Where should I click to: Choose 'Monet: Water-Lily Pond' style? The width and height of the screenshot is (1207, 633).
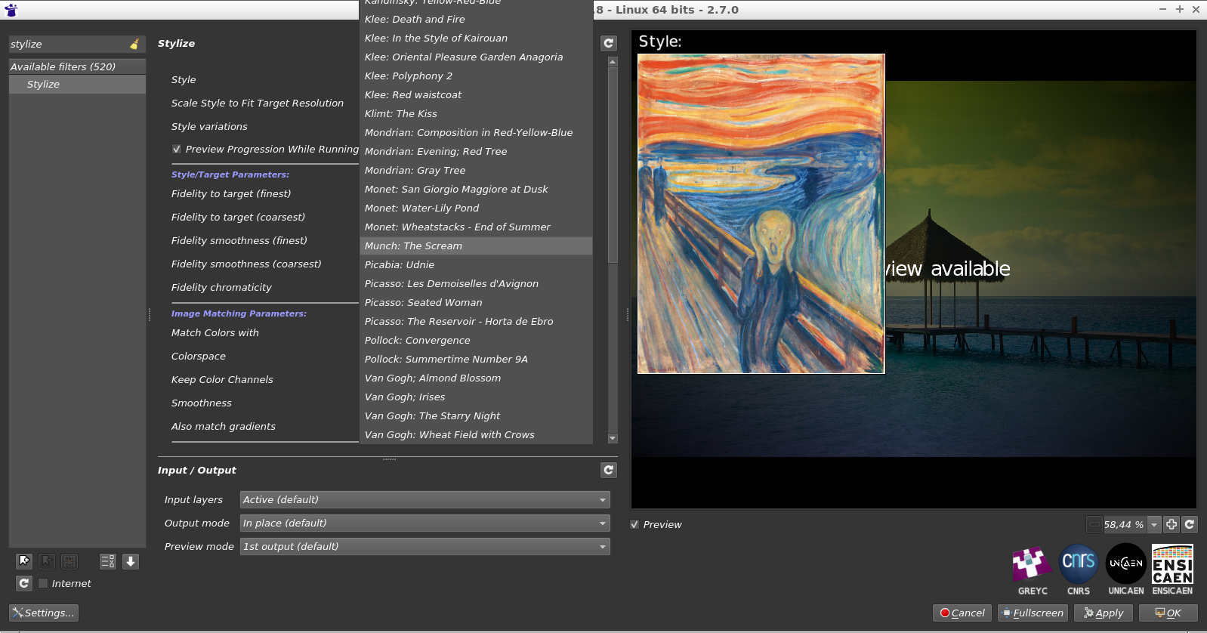point(476,208)
